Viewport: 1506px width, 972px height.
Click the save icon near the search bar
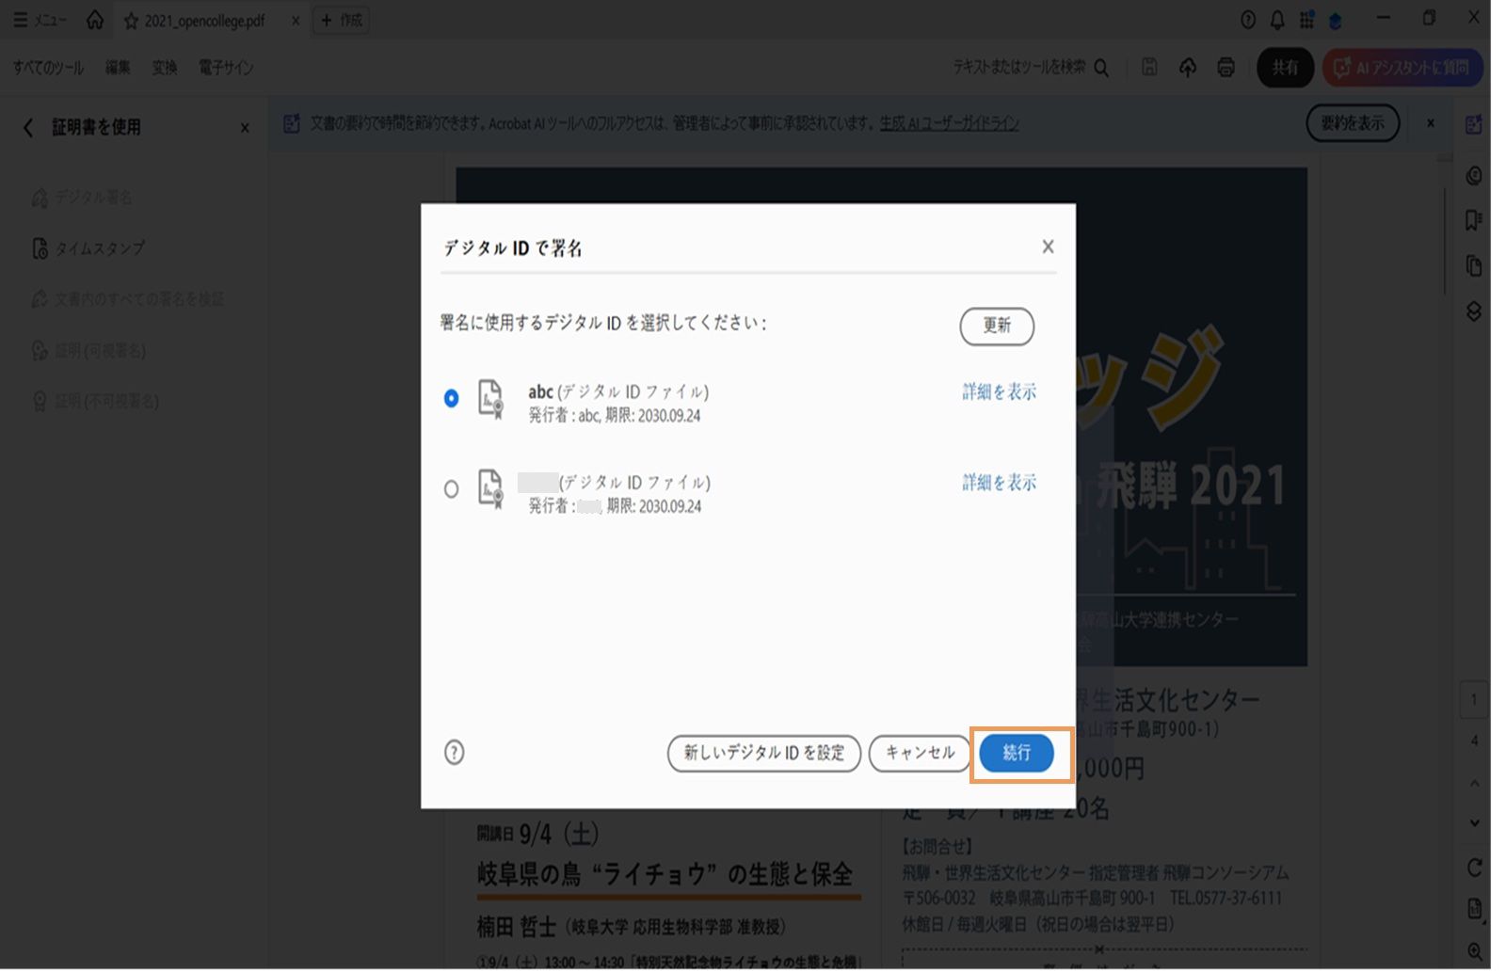point(1149,67)
